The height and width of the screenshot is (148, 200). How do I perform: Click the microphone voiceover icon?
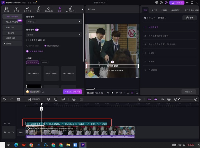click(x=139, y=99)
